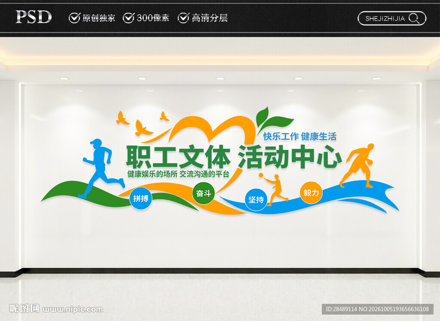Screen dimensions: 440x321
Task: Click the checkmark beside 高清分层
Action: pyautogui.click(x=183, y=18)
